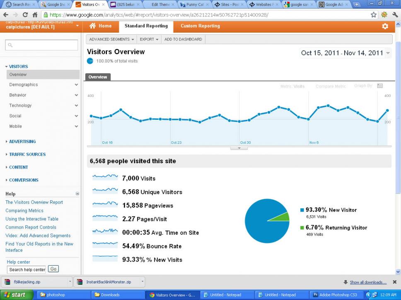Open a new browser tab
This screenshot has width=401, height=300.
(357, 4)
